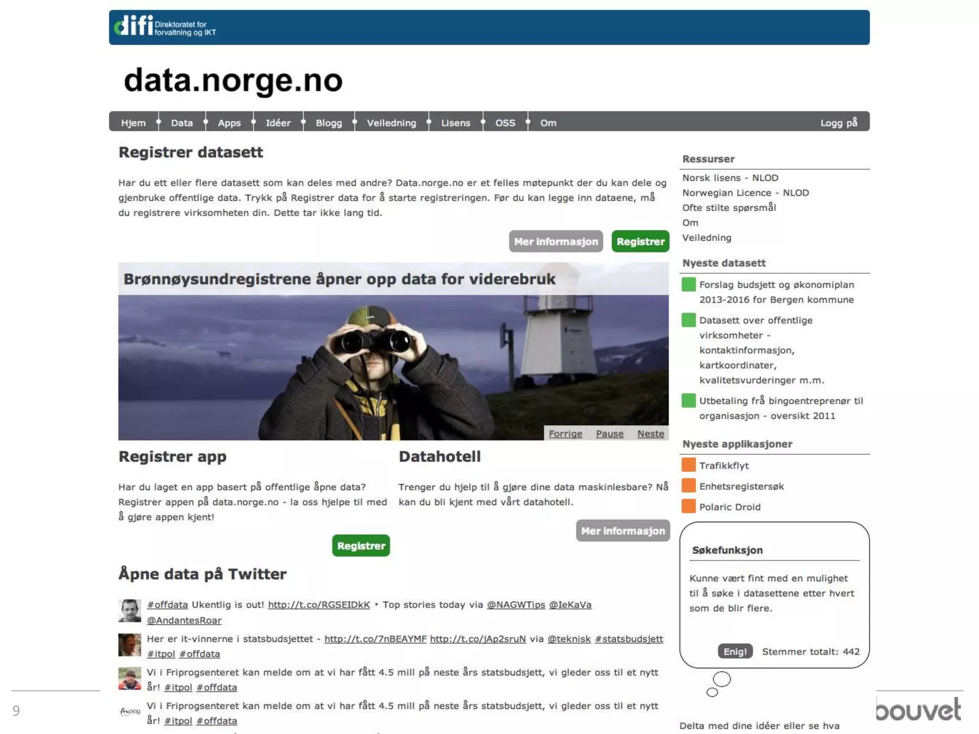Open http://t.co/RGSEIDkK tweet link
The height and width of the screenshot is (734, 979).
(x=319, y=604)
